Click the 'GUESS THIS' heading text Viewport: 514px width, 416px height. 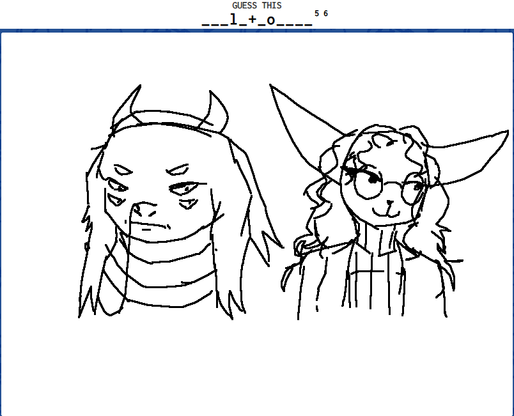click(x=256, y=5)
